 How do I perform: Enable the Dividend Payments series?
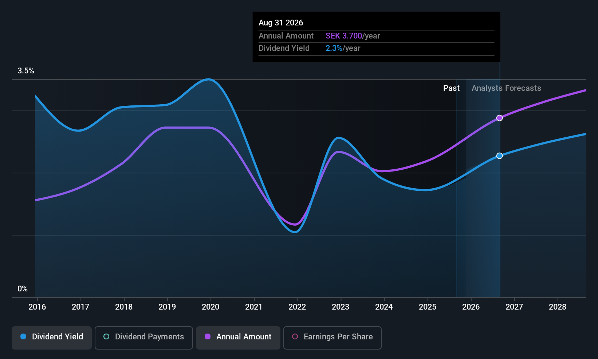144,338
